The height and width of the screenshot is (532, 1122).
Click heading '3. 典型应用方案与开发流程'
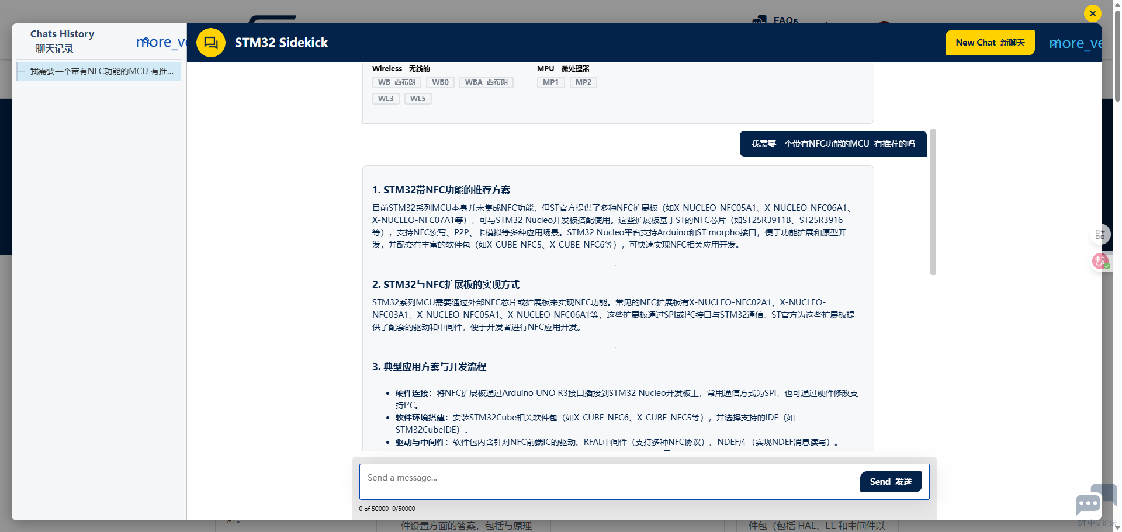[x=429, y=367]
